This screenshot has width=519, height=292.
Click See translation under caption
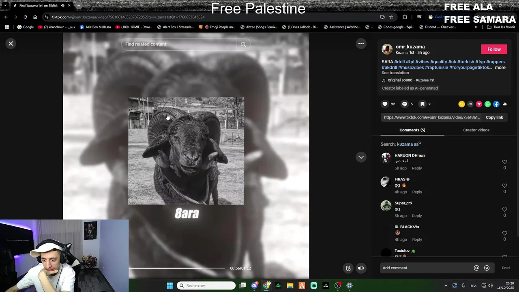[x=395, y=73]
